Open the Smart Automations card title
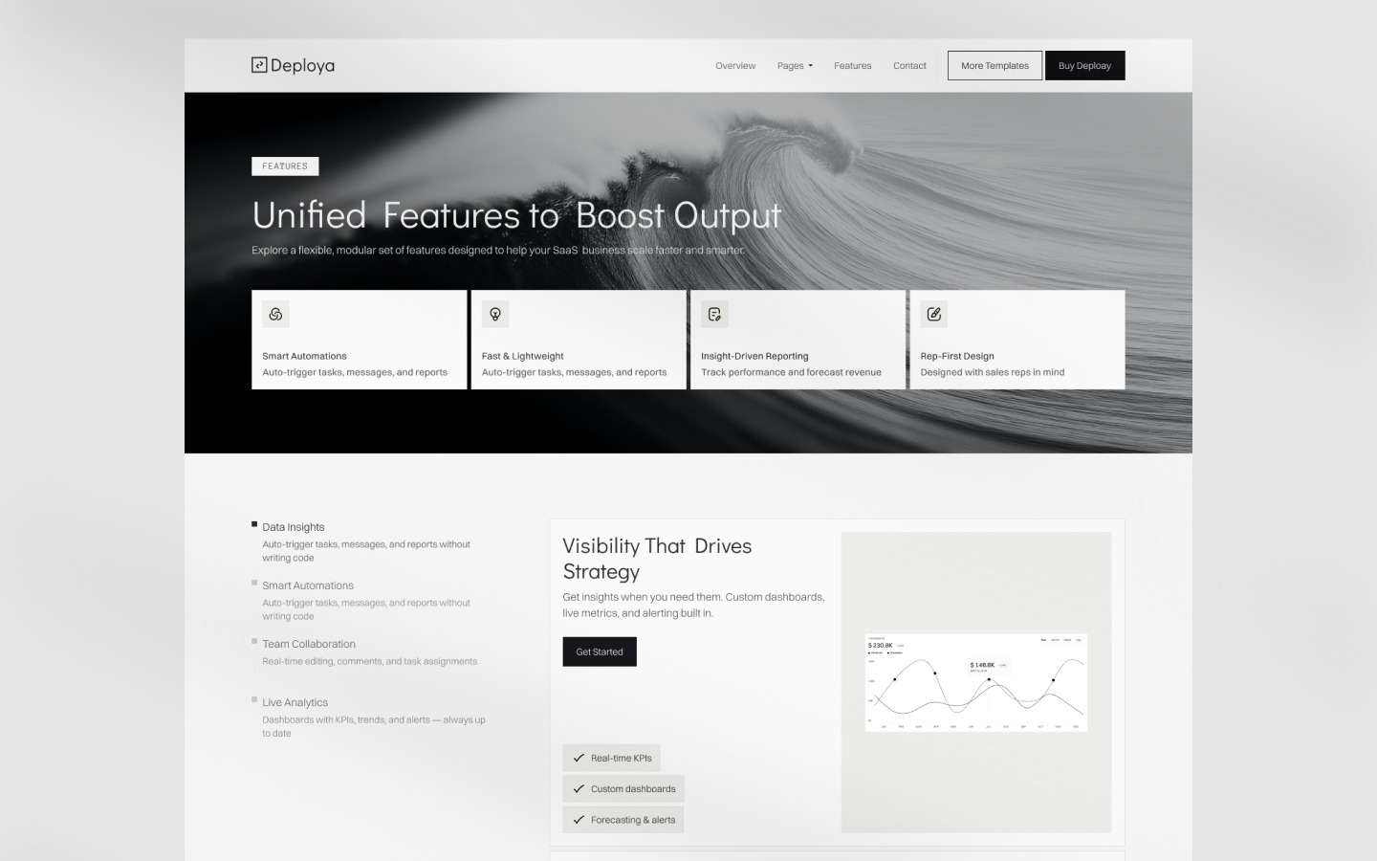 (304, 356)
